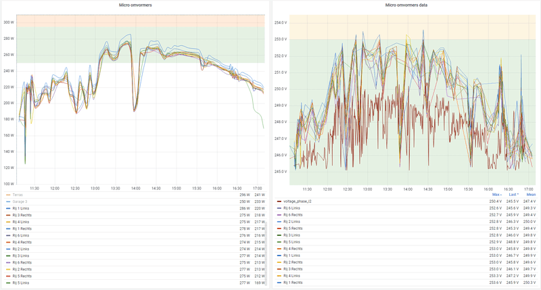Click the 247.2 V last value of Rij 4 Links
The width and height of the screenshot is (541, 290).
[513, 276]
